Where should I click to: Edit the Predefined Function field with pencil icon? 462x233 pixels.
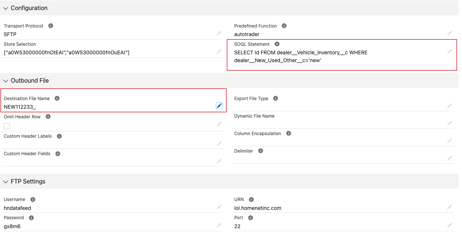point(450,33)
